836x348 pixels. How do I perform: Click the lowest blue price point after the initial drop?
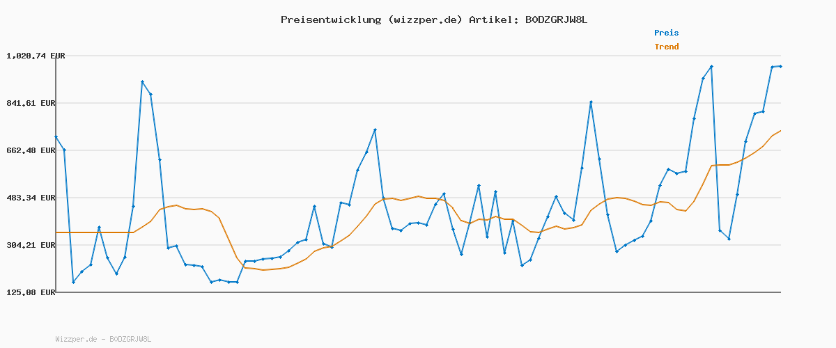(73, 282)
